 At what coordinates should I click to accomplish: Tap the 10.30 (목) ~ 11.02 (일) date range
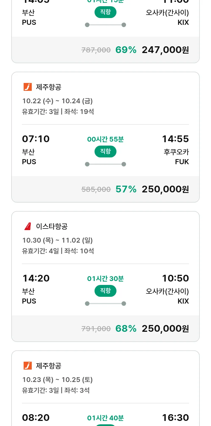(x=57, y=240)
